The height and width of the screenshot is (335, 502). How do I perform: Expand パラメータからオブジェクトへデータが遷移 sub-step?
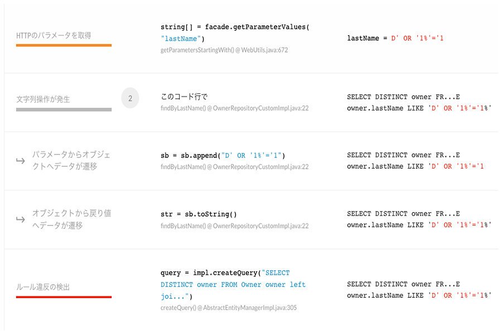71,160
